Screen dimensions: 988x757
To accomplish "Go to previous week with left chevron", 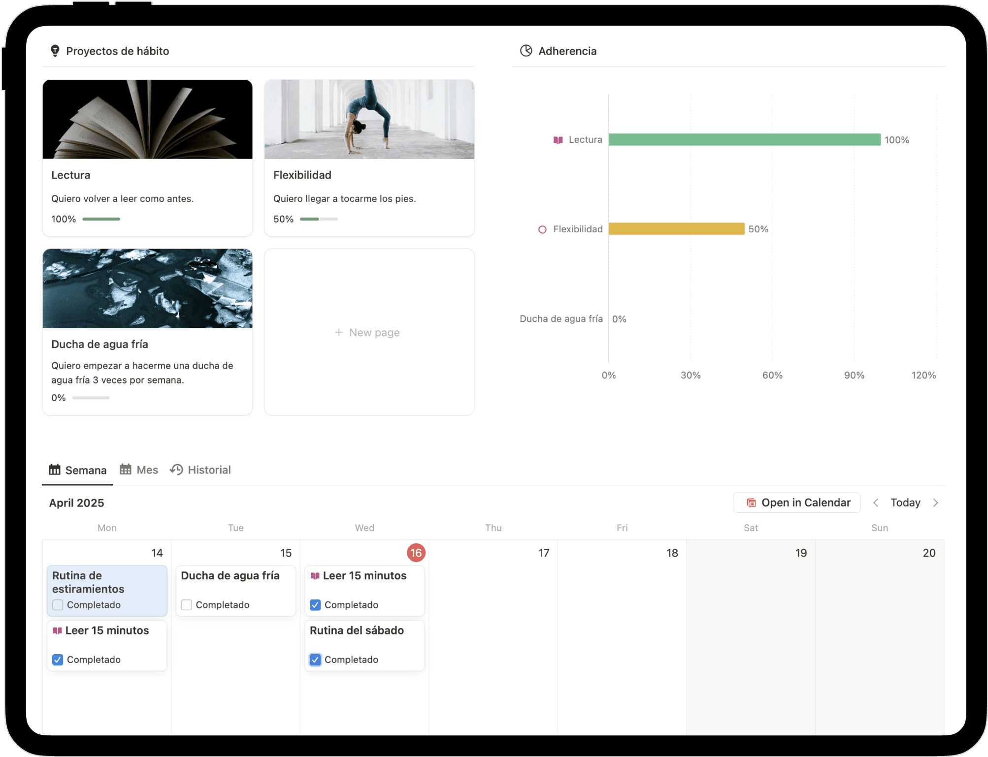I will (x=876, y=503).
